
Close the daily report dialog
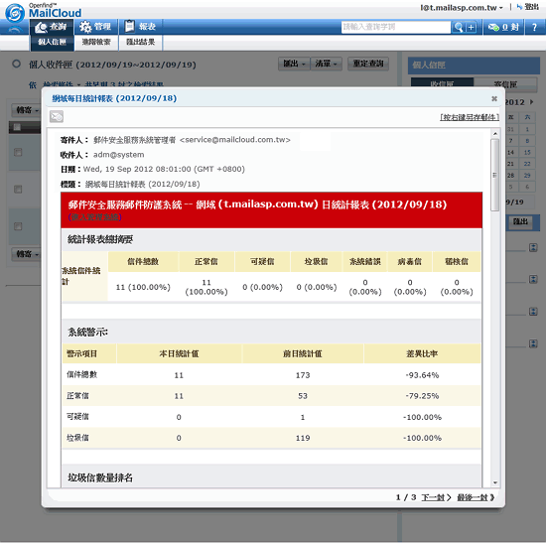(x=493, y=98)
